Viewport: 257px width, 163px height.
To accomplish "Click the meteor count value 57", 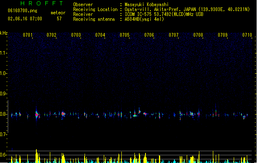I will (x=59, y=19).
